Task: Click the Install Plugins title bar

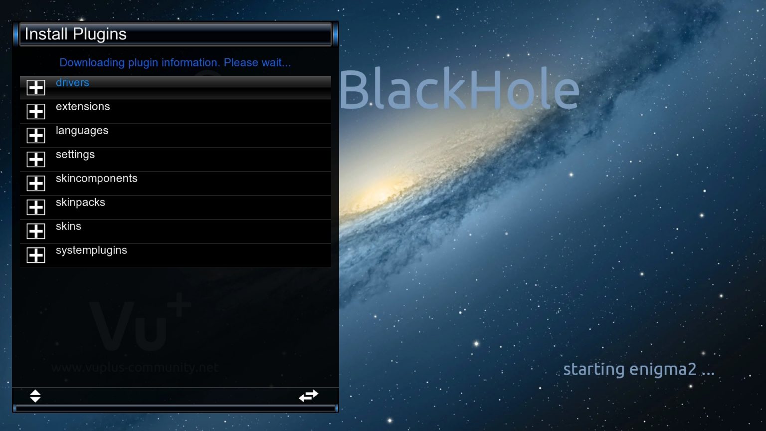Action: point(176,34)
